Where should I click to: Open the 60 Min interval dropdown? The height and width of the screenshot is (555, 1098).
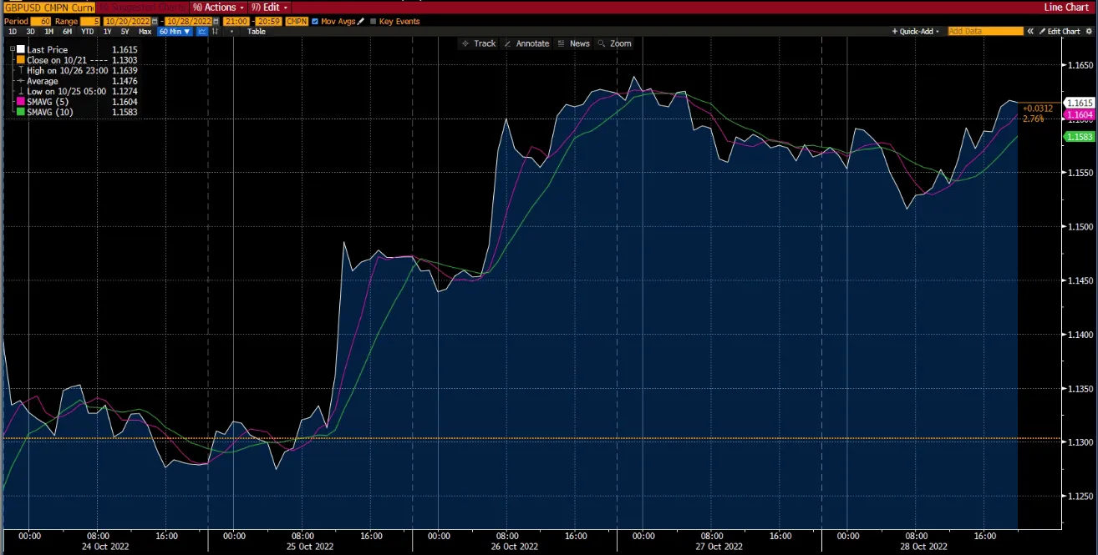pos(175,32)
